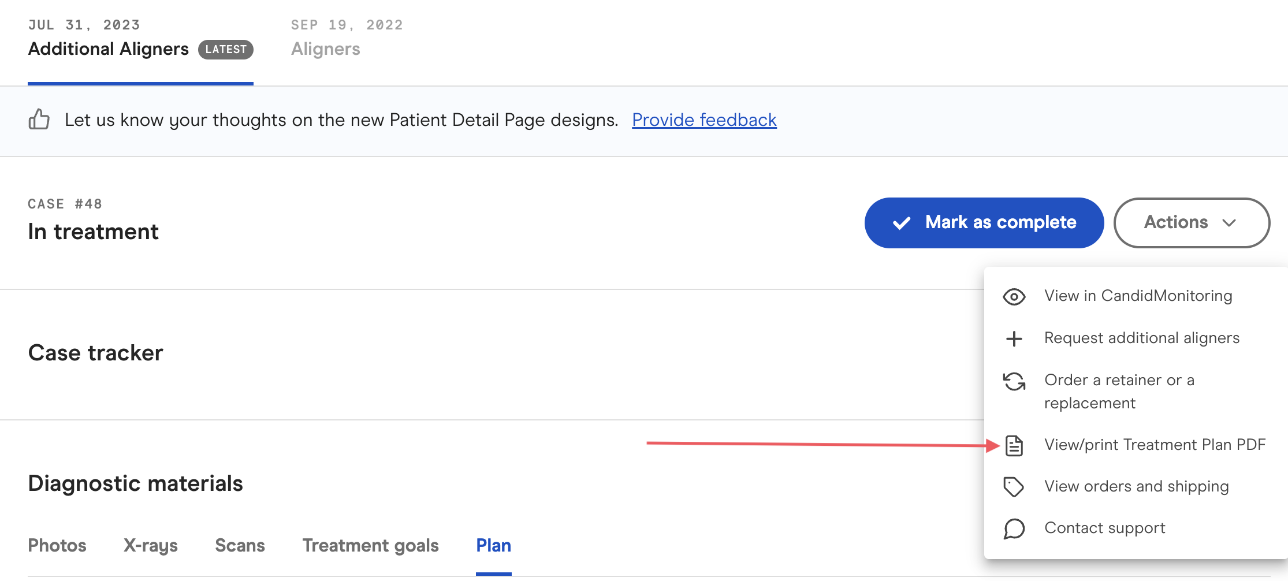Image resolution: width=1288 pixels, height=581 pixels.
Task: Switch to the Plan tab
Action: point(493,545)
